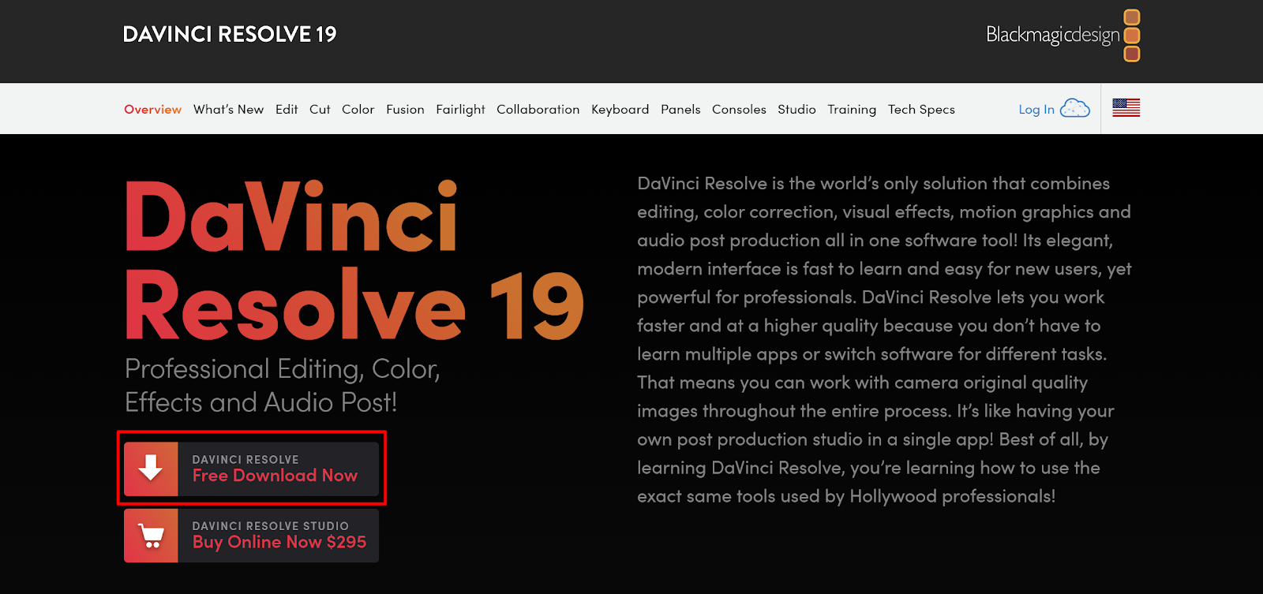Click the DaVinci Resolve description paragraph

[x=884, y=340]
